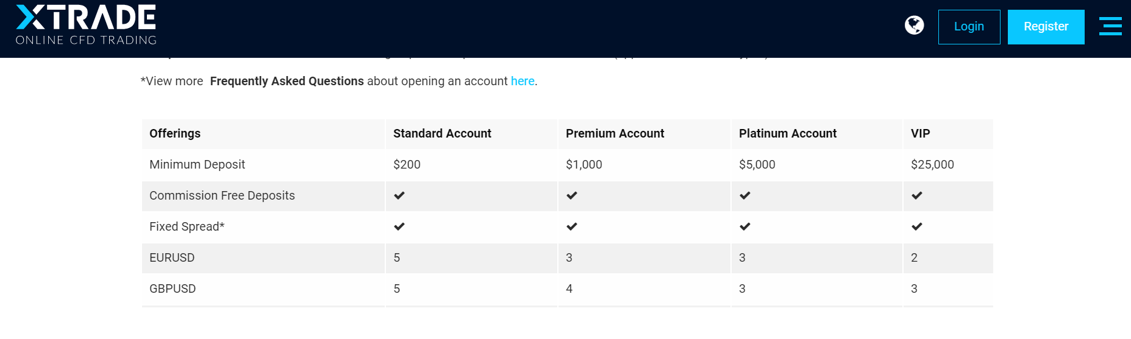Click Standard Account Fixed Spread checkmark
Image resolution: width=1131 pixels, height=339 pixels.
399,226
